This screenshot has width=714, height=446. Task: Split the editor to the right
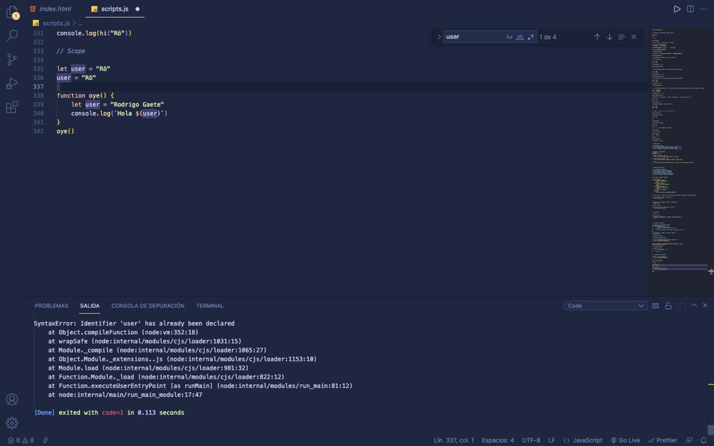tap(691, 9)
